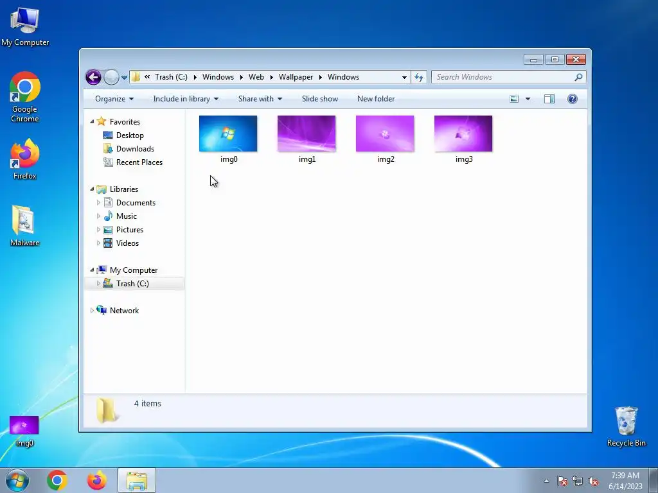Open the view options dropdown arrow
Image resolution: width=658 pixels, height=493 pixels.
[528, 99]
